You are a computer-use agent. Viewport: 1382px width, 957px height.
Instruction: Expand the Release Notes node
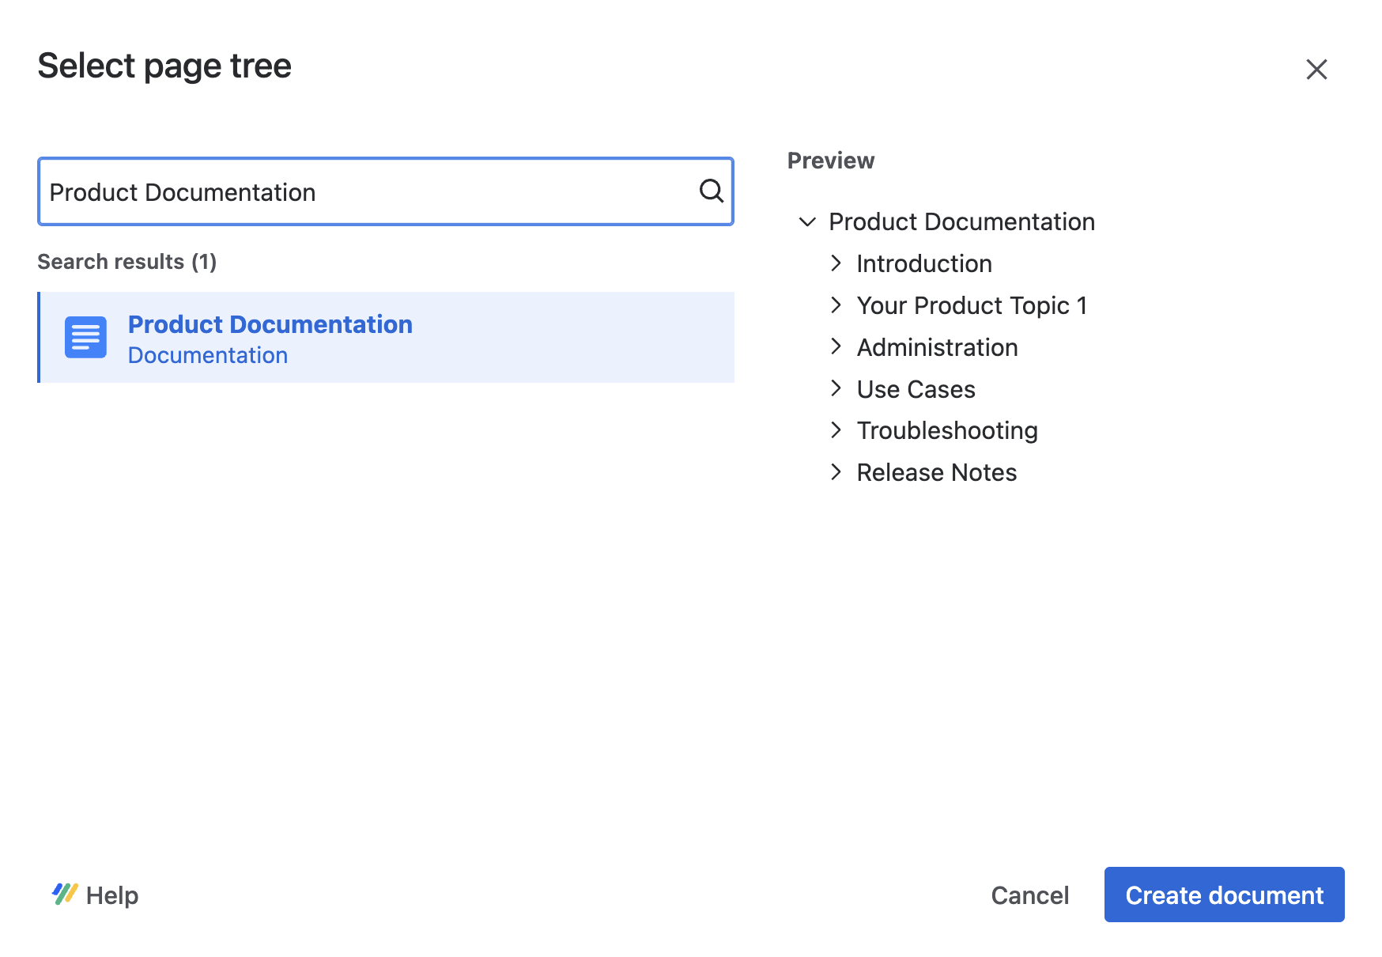[837, 472]
